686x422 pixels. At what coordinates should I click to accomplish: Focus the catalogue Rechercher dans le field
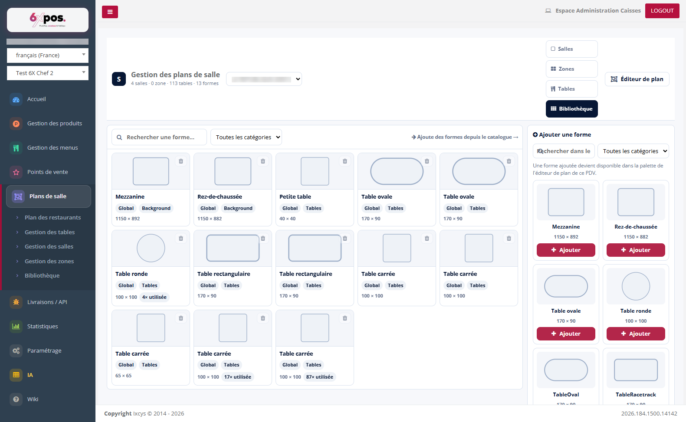point(563,151)
